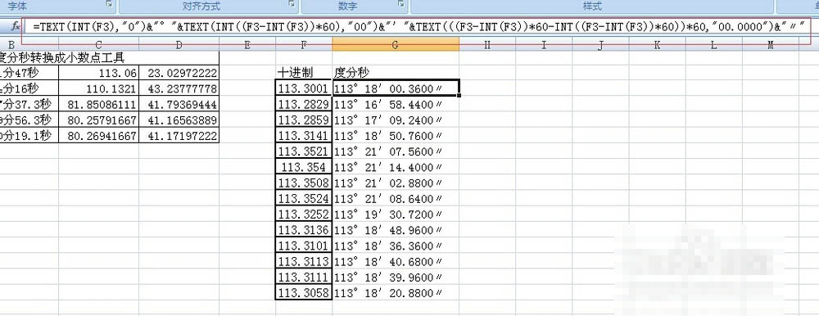This screenshot has height=316, width=819.
Task: Select cell containing 110.1321
Action: point(99,88)
